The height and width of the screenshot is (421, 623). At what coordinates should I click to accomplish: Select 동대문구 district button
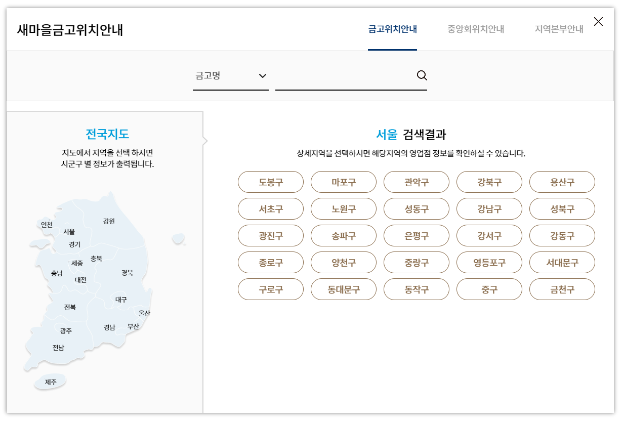point(344,289)
